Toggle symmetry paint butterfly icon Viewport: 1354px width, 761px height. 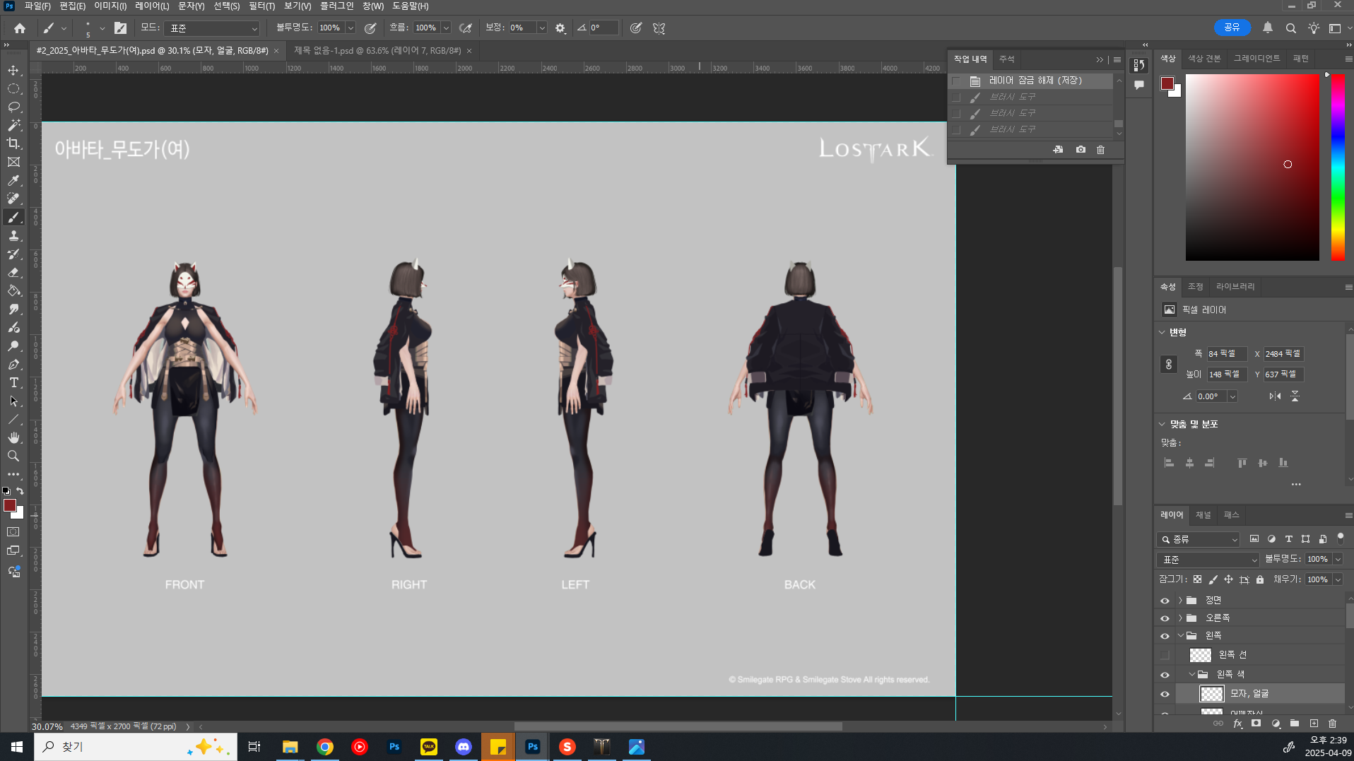pyautogui.click(x=659, y=28)
